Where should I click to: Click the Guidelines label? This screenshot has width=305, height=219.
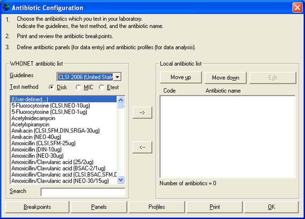[x=22, y=75]
